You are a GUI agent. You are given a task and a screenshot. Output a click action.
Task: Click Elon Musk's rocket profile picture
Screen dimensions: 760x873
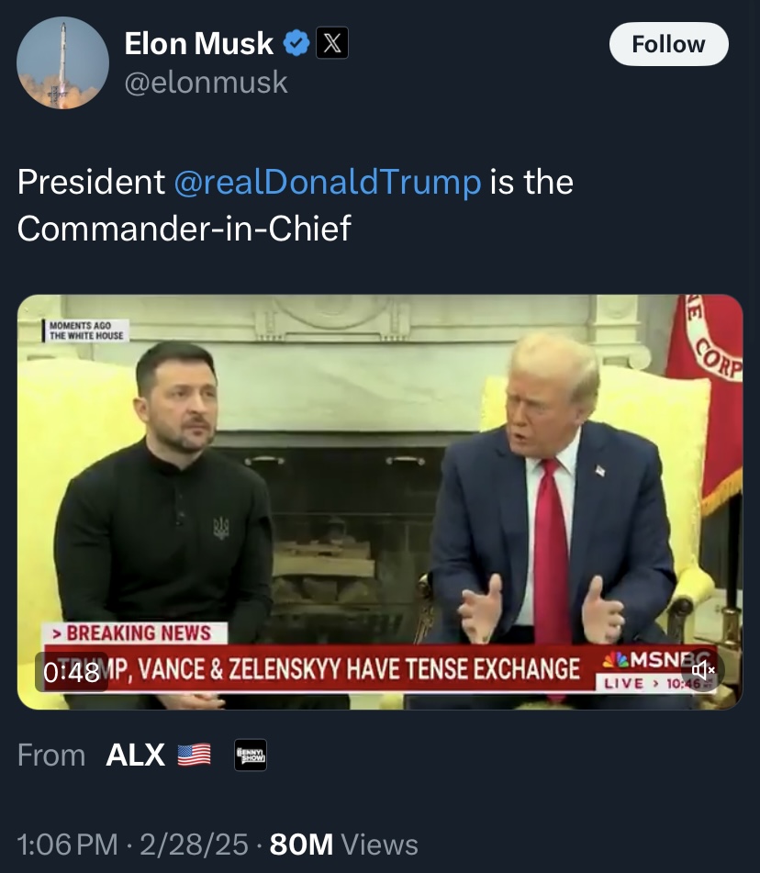point(62,62)
